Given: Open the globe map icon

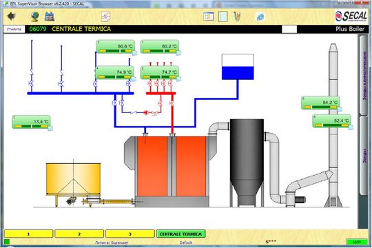Looking at the screenshot, I should point(34,17).
